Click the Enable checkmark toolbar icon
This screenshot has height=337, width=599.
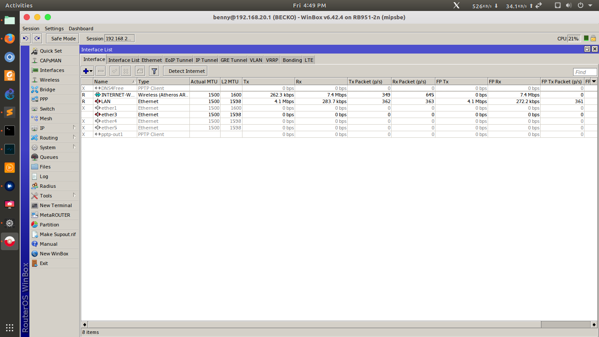[114, 71]
